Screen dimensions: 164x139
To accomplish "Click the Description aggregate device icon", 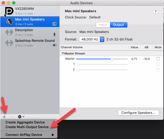I will pyautogui.click(x=9, y=32).
